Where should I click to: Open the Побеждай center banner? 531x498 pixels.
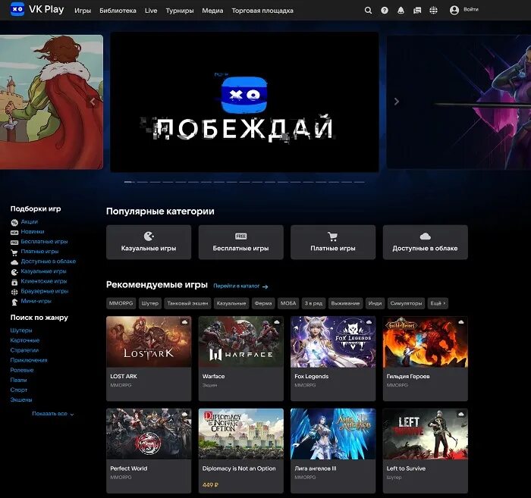[x=244, y=102]
